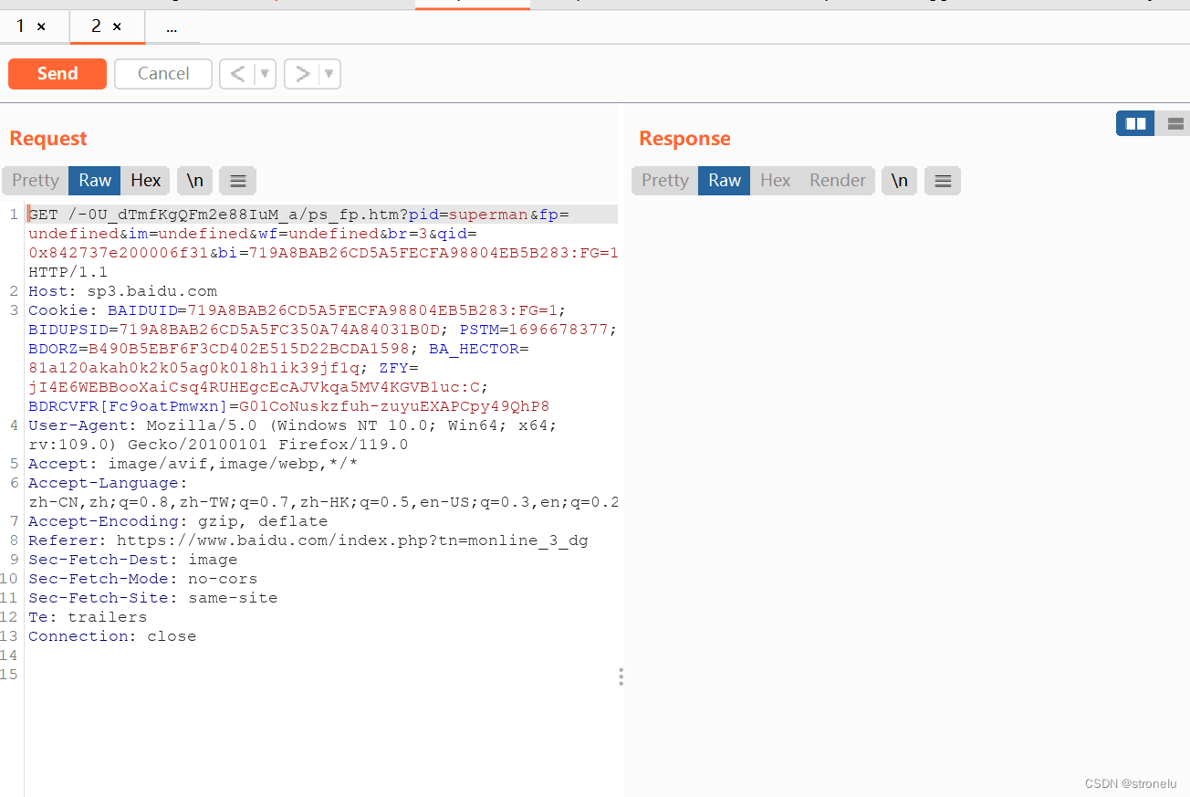Select Raw view in Request panel

95,181
